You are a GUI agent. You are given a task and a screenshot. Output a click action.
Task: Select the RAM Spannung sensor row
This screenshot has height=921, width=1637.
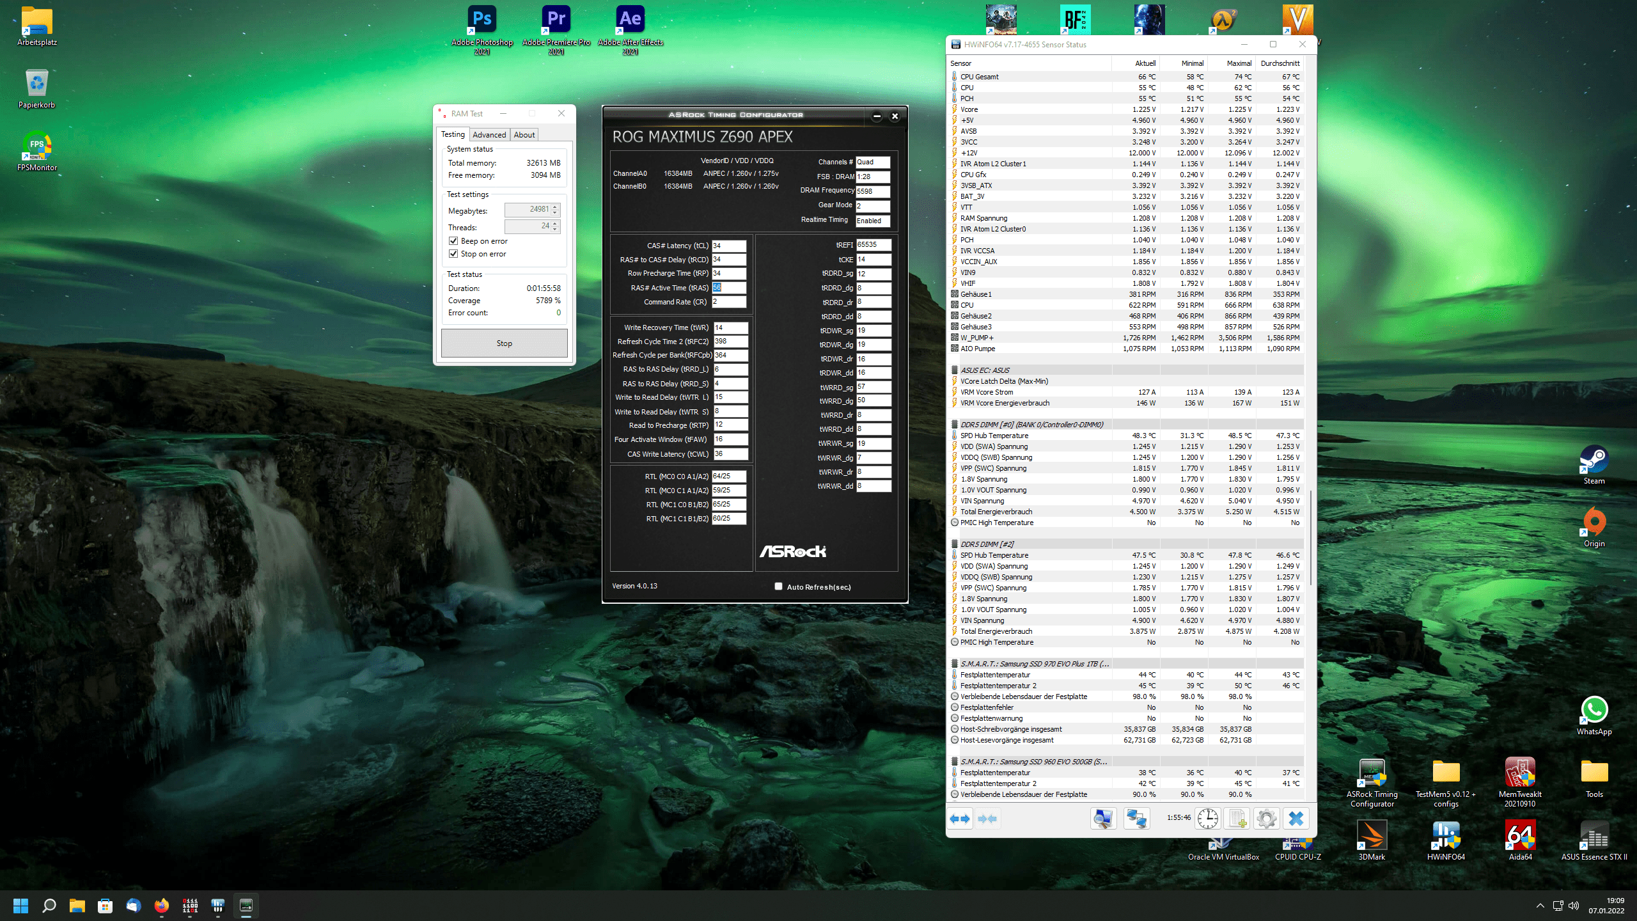1125,218
